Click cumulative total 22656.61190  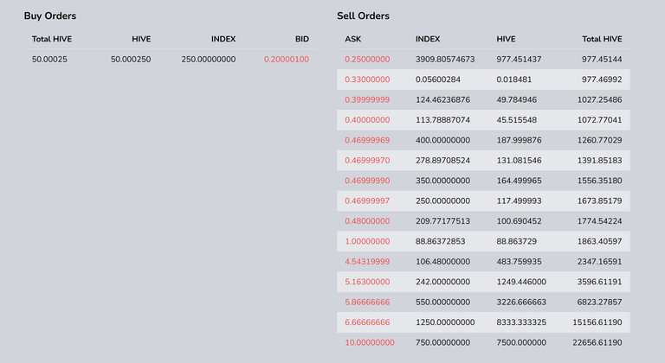(x=597, y=342)
